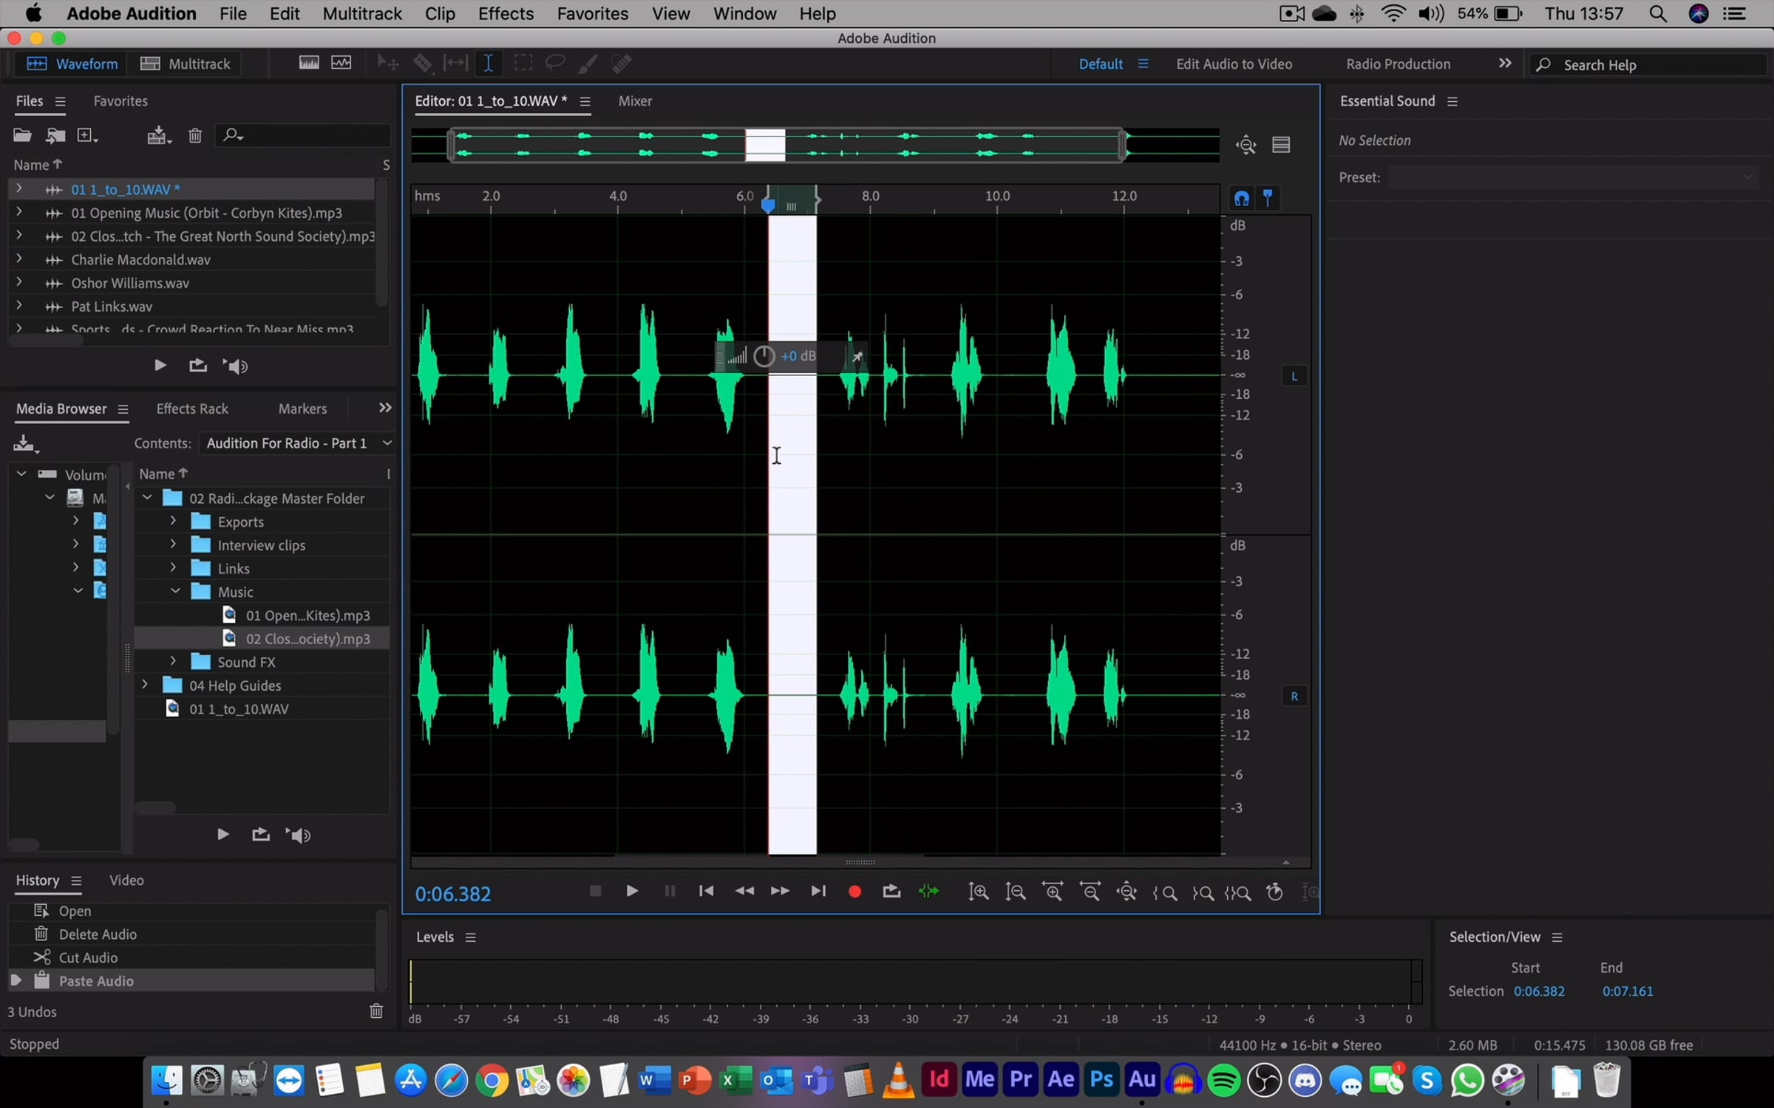
Task: Open the Effects menu
Action: (506, 14)
